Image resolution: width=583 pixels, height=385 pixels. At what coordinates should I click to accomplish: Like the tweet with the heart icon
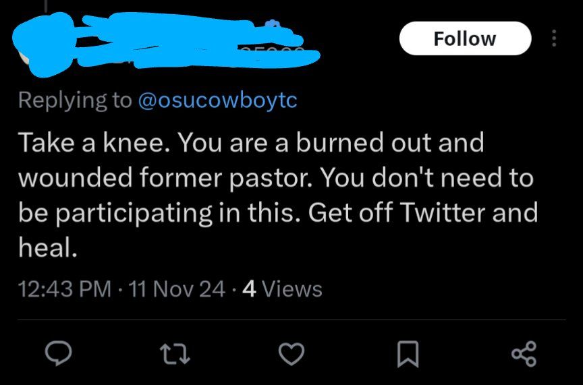(291, 353)
